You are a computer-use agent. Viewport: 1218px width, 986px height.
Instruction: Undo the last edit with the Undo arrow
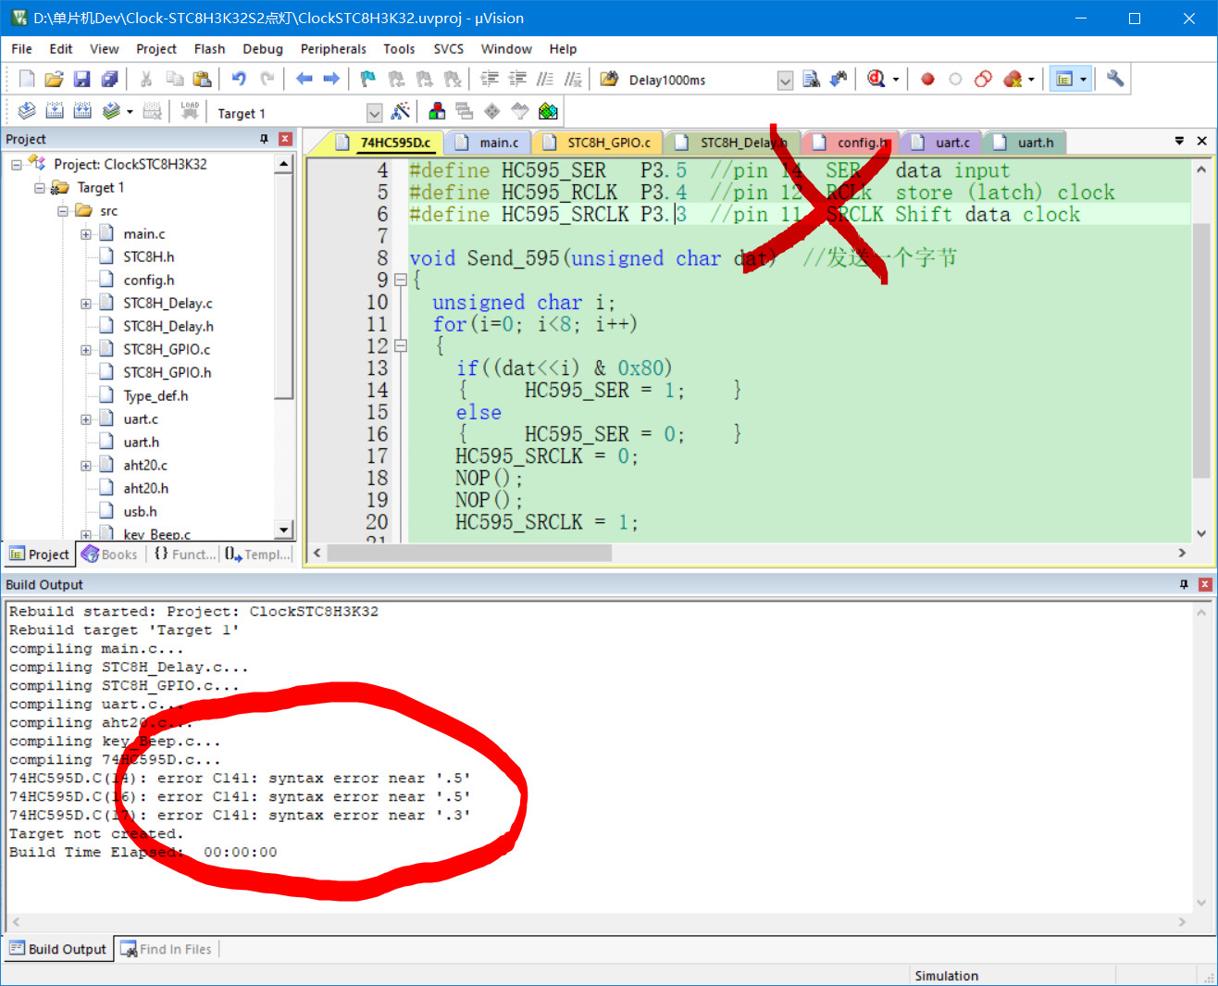(239, 80)
